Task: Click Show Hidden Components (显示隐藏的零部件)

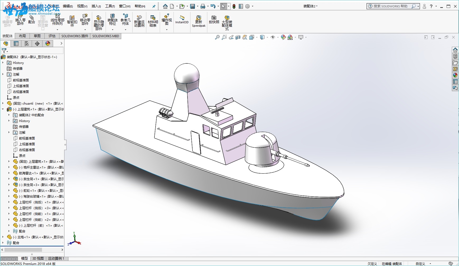Action: [x=99, y=23]
